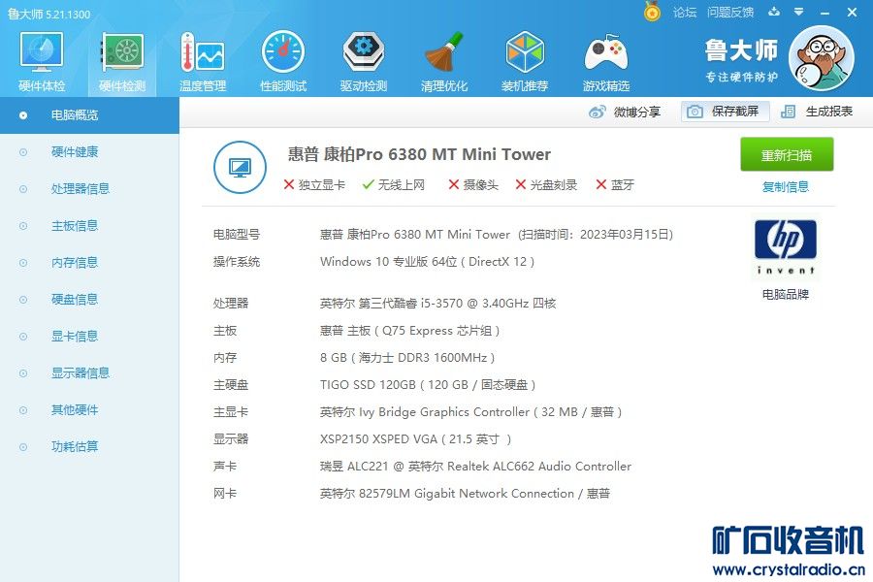Open 温度管理 temperature management

203,61
